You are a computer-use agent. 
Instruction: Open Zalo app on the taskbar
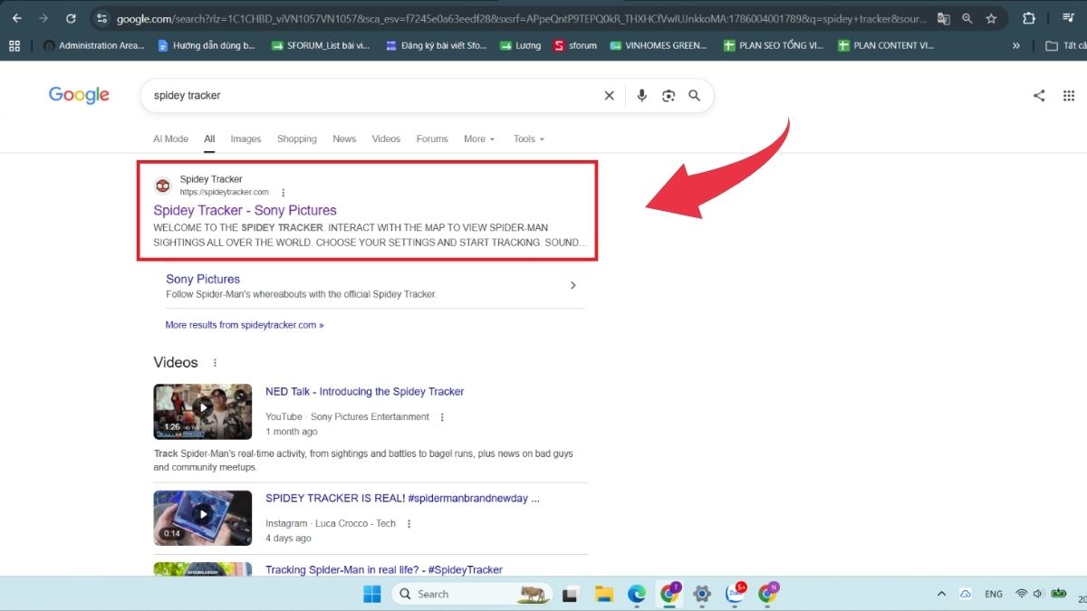click(x=735, y=594)
